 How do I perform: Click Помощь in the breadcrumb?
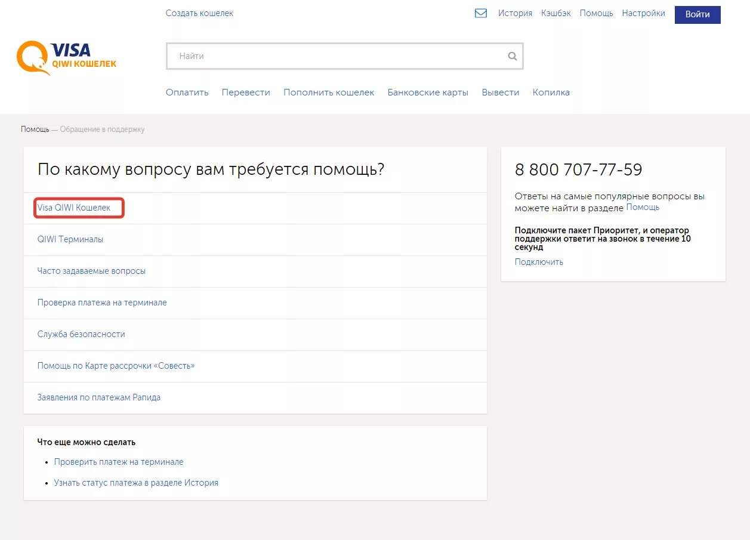tap(35, 129)
